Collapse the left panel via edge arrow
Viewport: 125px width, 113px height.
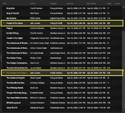1,57
